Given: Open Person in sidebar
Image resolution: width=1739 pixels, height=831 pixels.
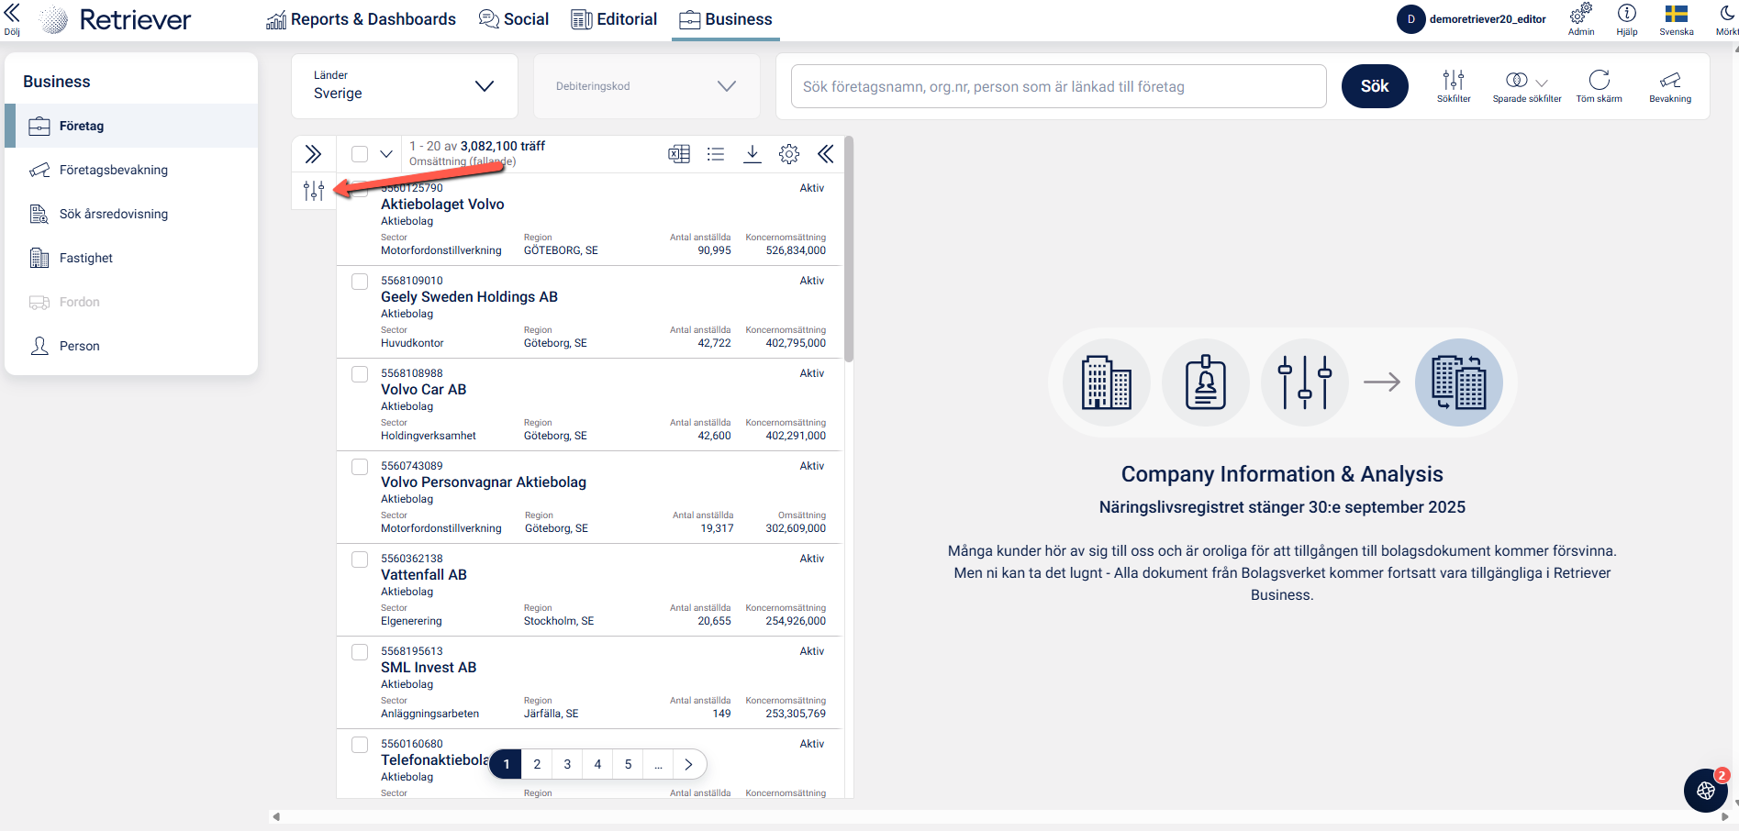Looking at the screenshot, I should click(131, 346).
